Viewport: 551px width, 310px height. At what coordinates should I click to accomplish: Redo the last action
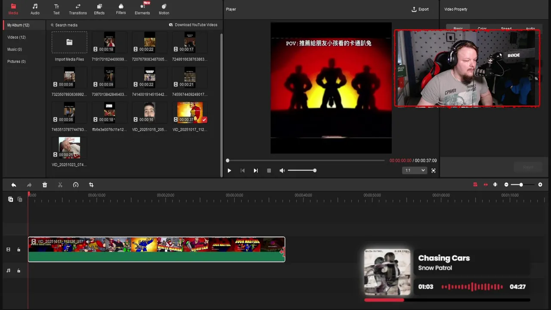(x=29, y=185)
